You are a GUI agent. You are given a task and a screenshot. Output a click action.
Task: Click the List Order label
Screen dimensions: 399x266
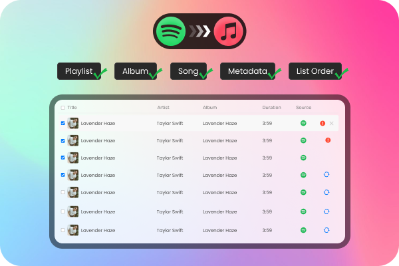click(x=315, y=71)
